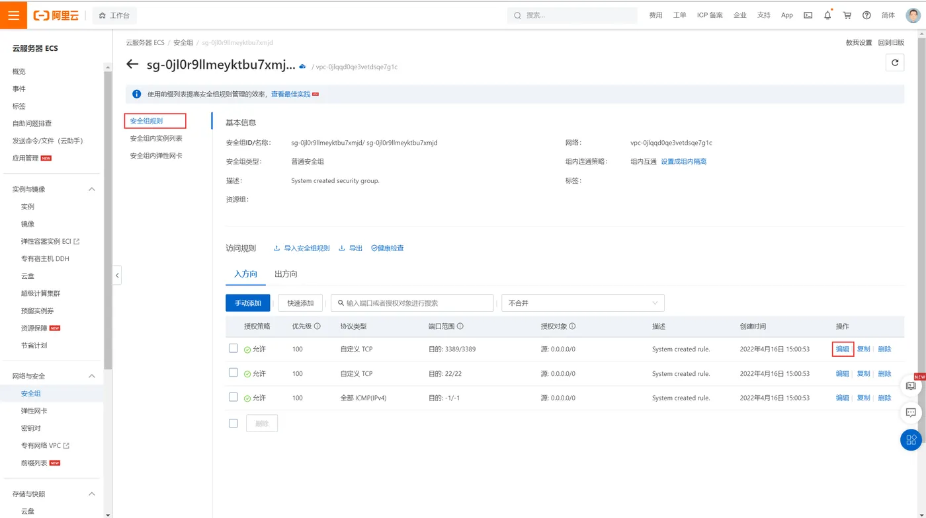This screenshot has height=518, width=926.
Task: Click the info icon in the tip banner
Action: [x=136, y=94]
